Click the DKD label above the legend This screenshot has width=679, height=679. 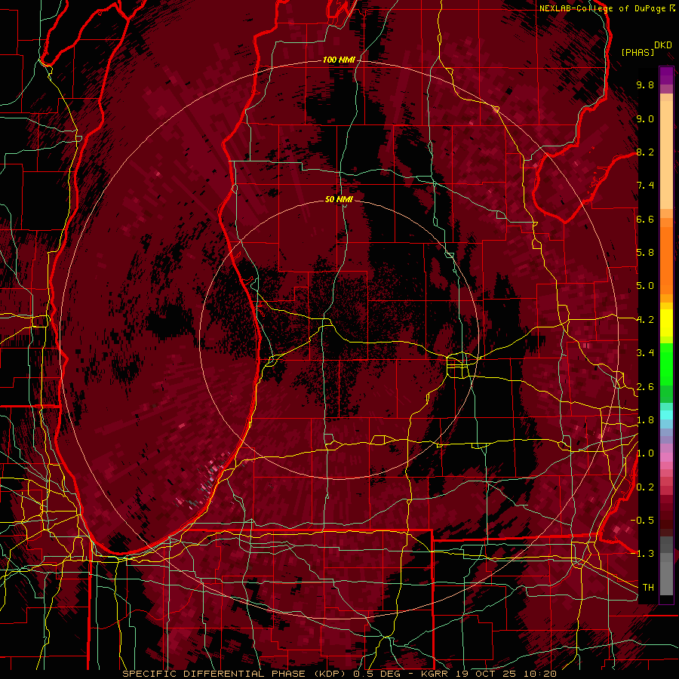(663, 45)
